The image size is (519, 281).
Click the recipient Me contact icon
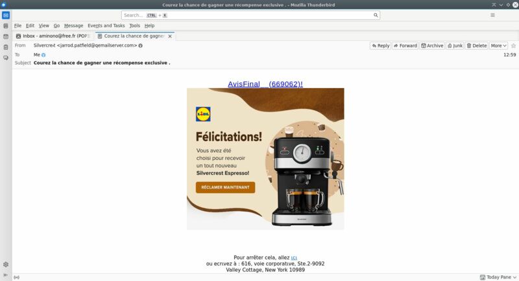43,55
